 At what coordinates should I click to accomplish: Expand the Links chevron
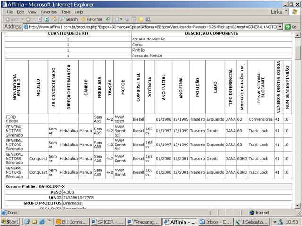pyautogui.click(x=285, y=11)
